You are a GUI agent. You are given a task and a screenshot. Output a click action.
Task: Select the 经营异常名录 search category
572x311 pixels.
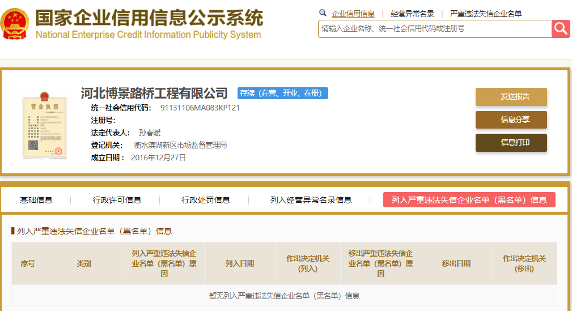tap(413, 14)
